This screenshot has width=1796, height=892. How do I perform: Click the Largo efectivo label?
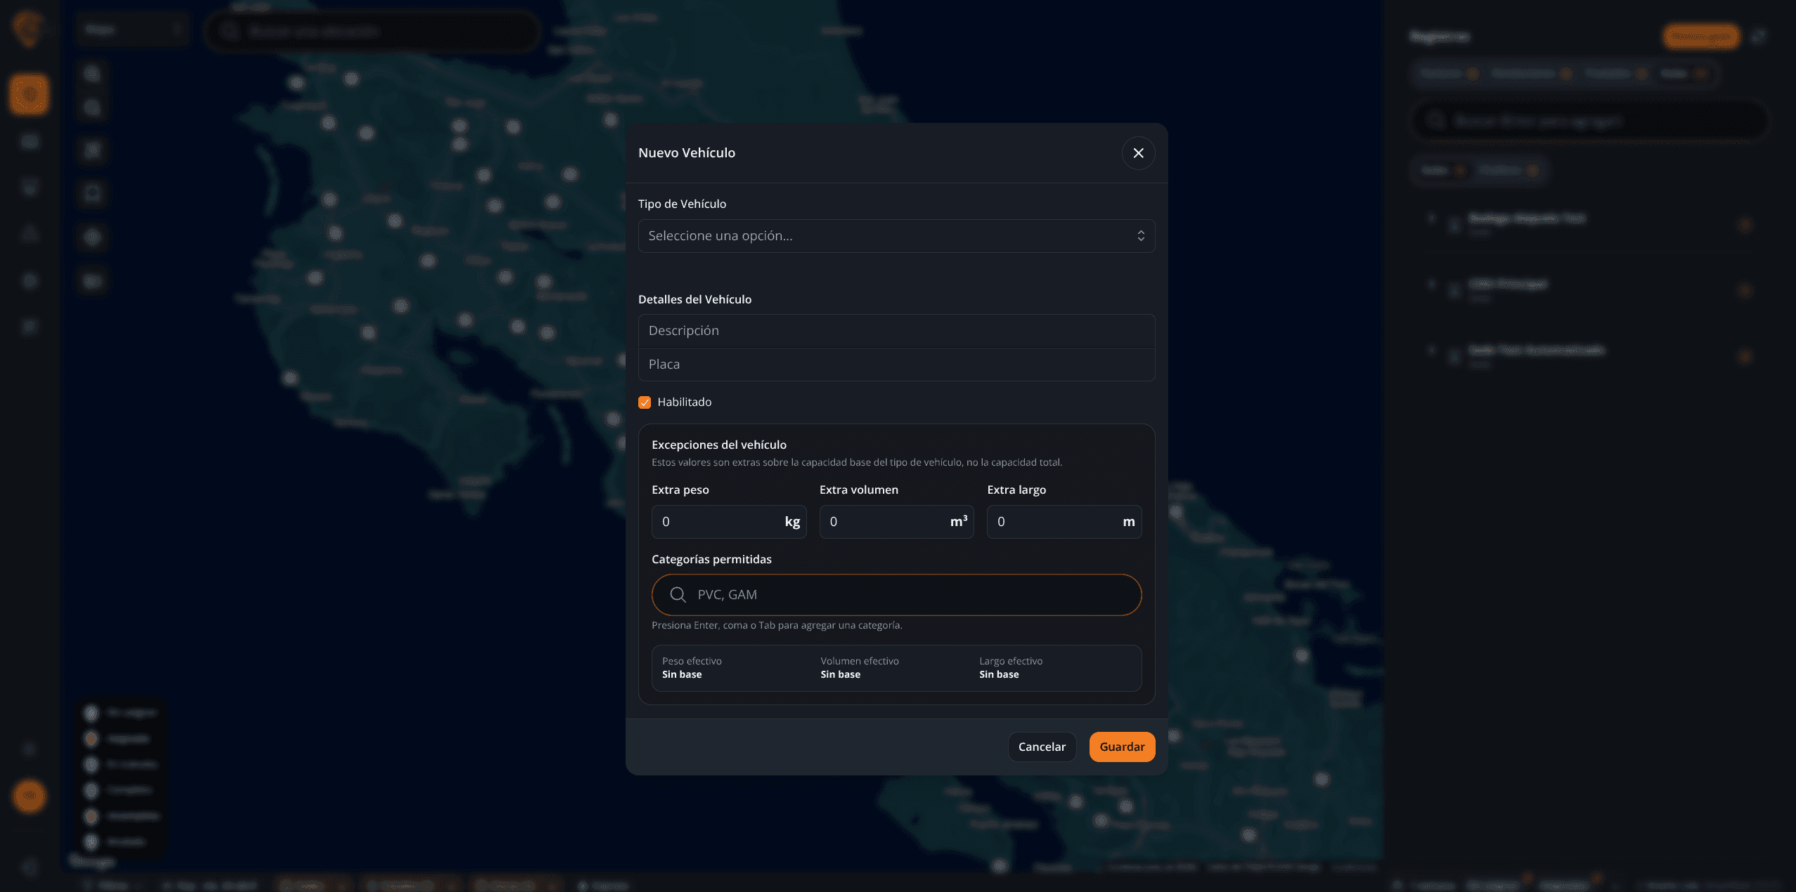tap(1011, 661)
